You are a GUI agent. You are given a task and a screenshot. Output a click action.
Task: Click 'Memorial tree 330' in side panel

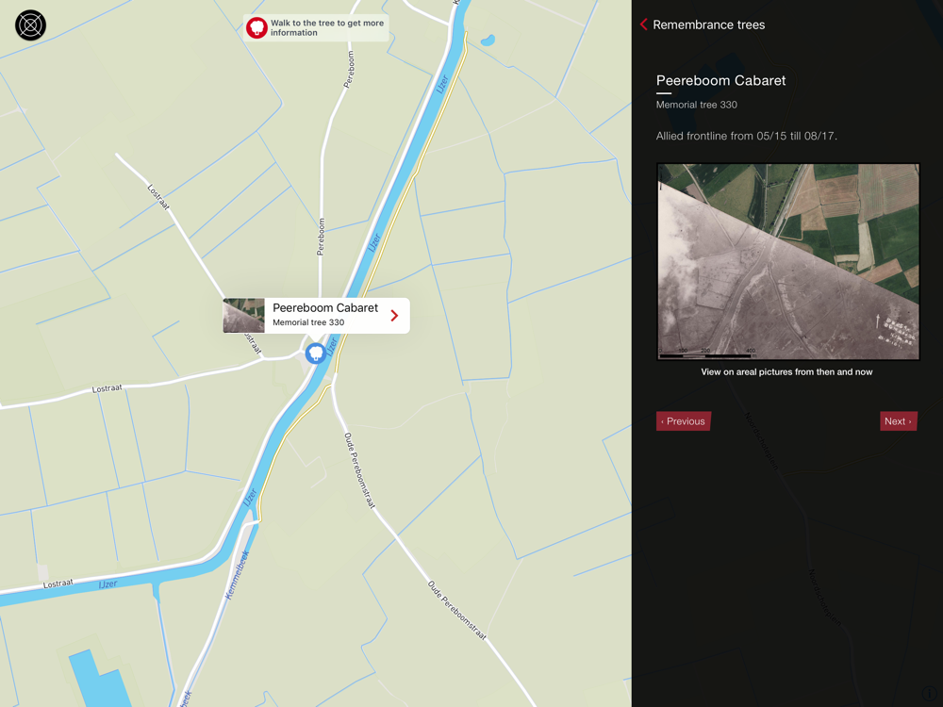(x=697, y=105)
